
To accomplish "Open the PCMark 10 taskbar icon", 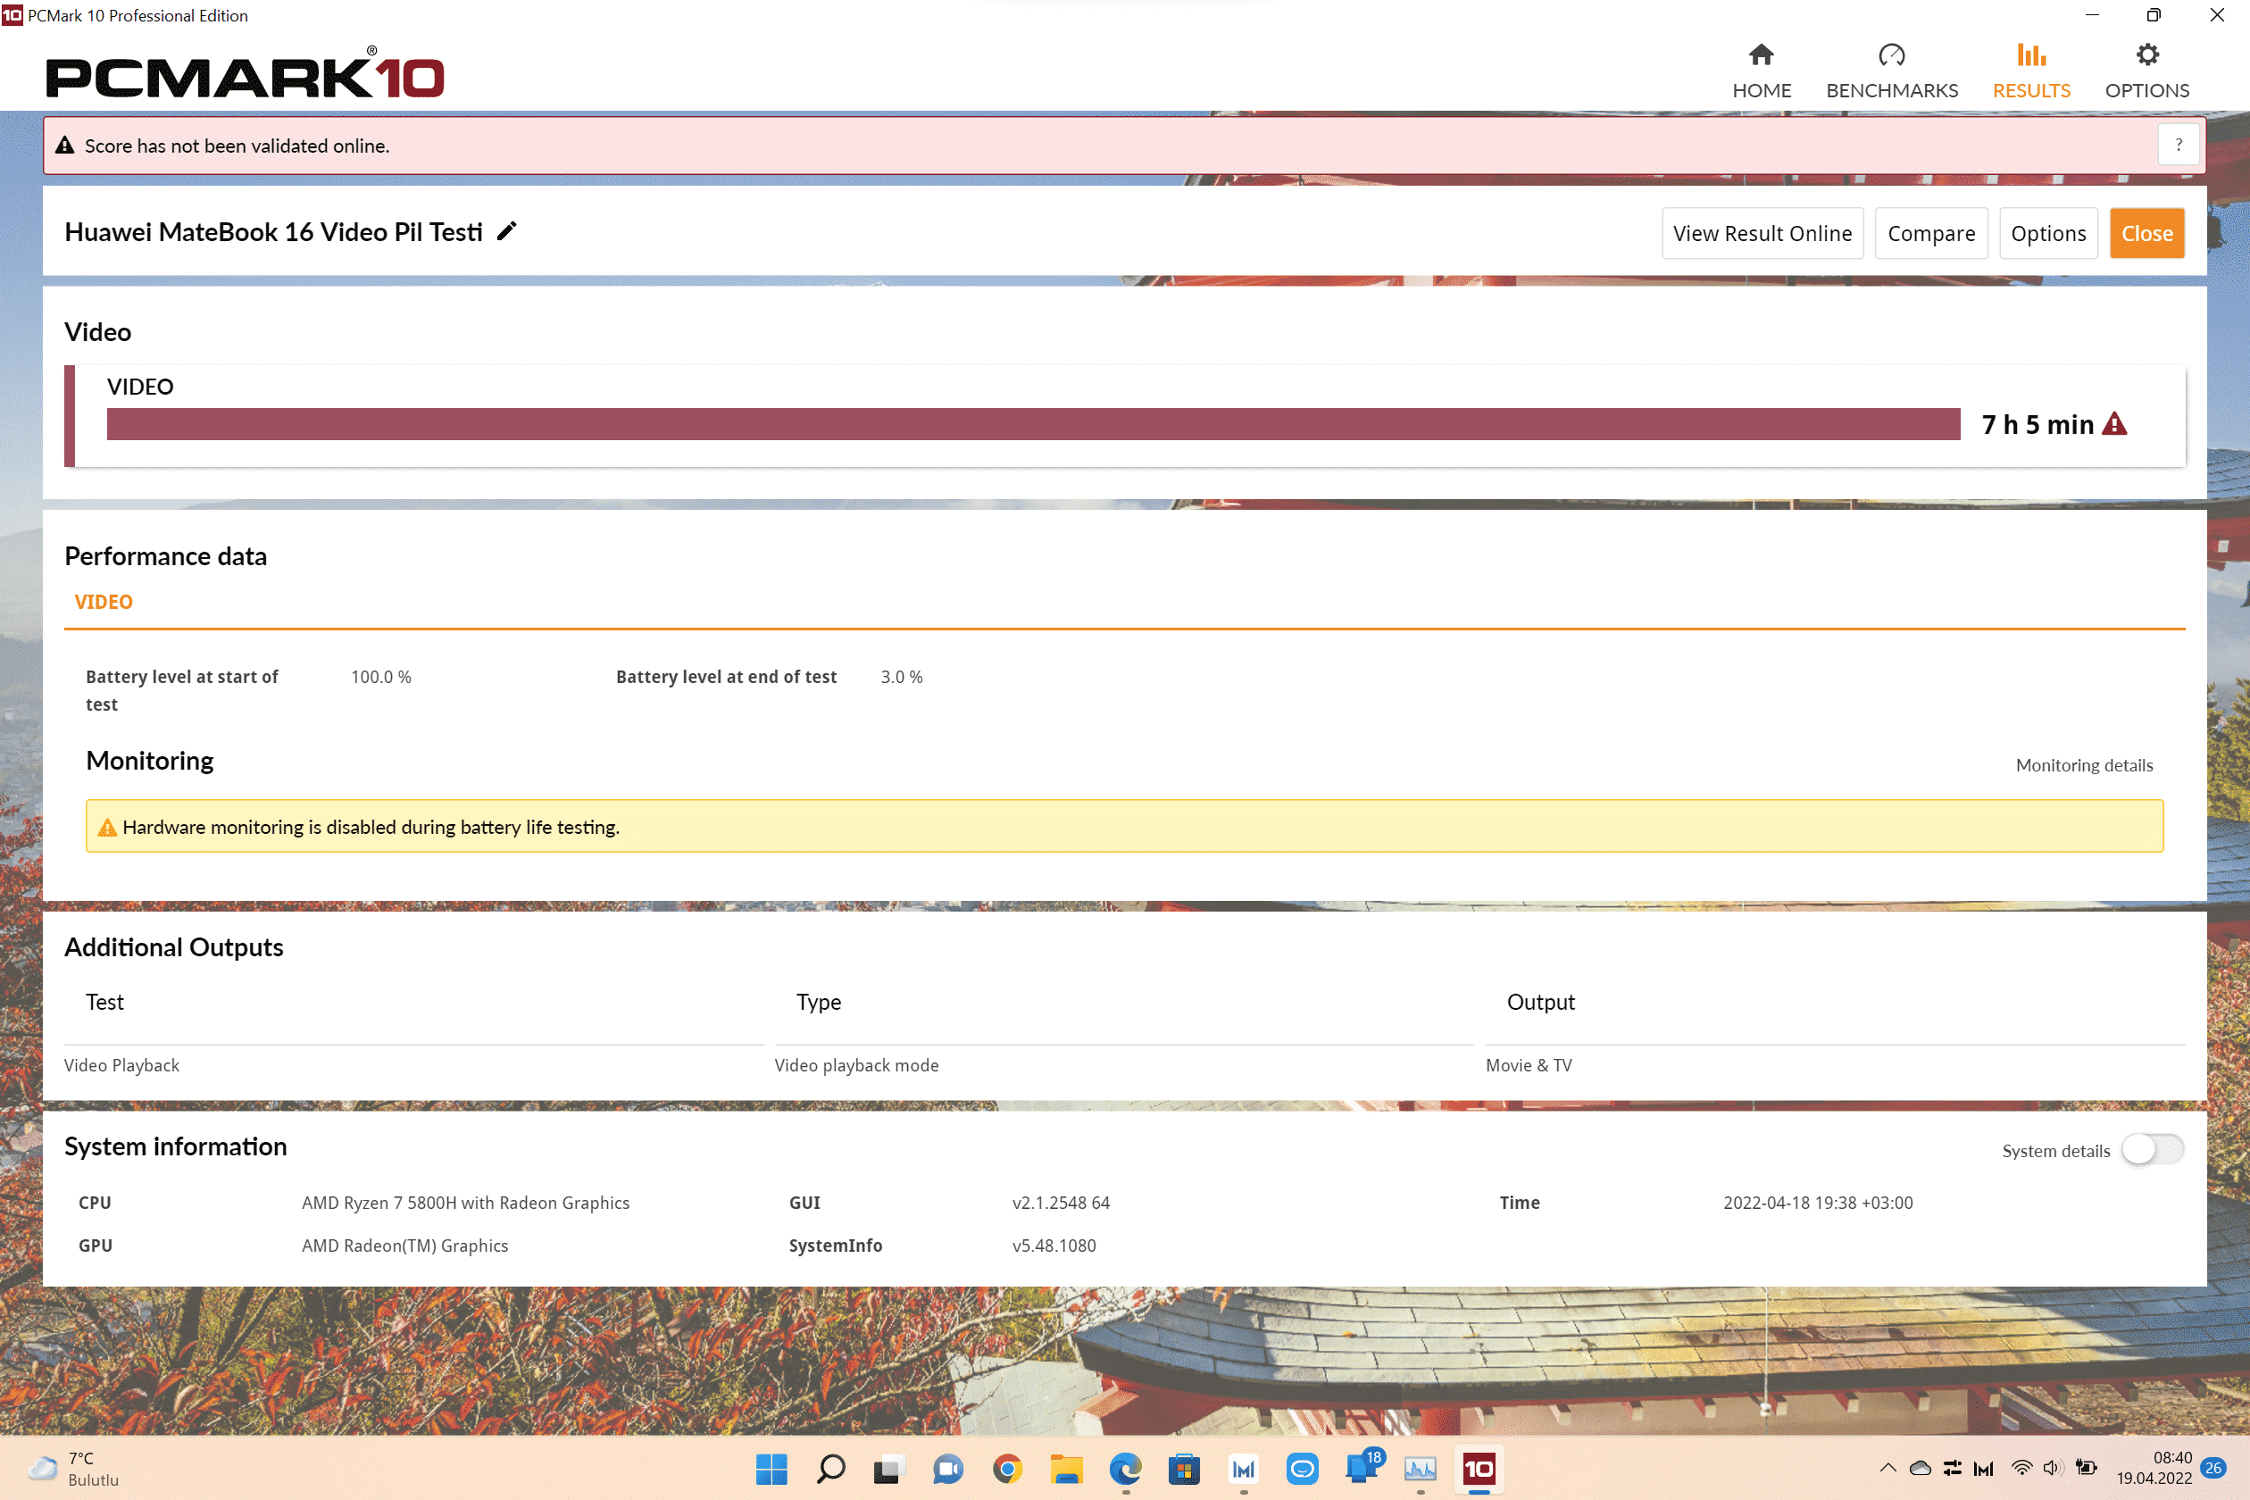I will click(1478, 1468).
